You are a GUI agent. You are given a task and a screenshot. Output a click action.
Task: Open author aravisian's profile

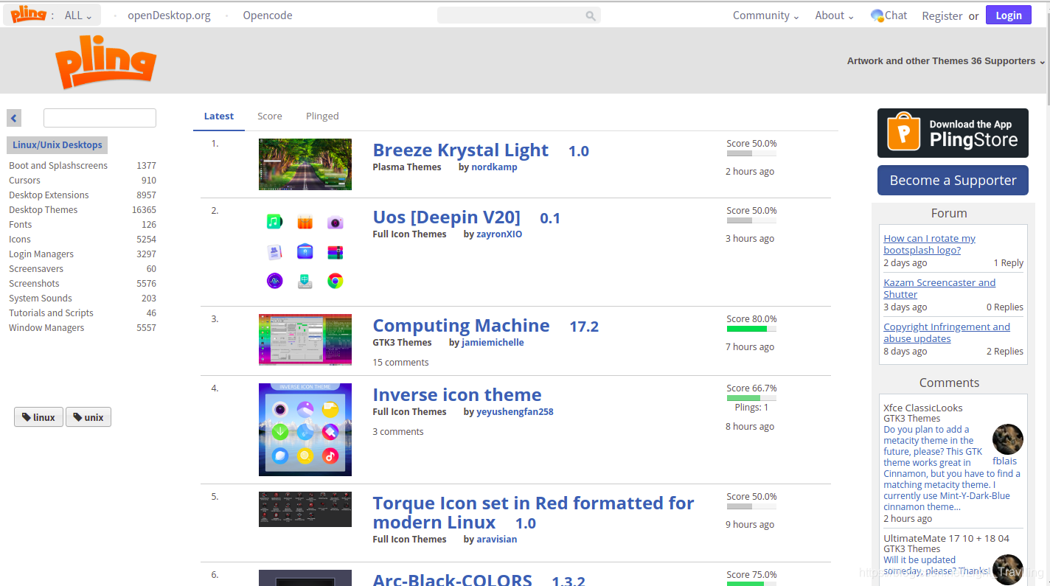pos(496,540)
